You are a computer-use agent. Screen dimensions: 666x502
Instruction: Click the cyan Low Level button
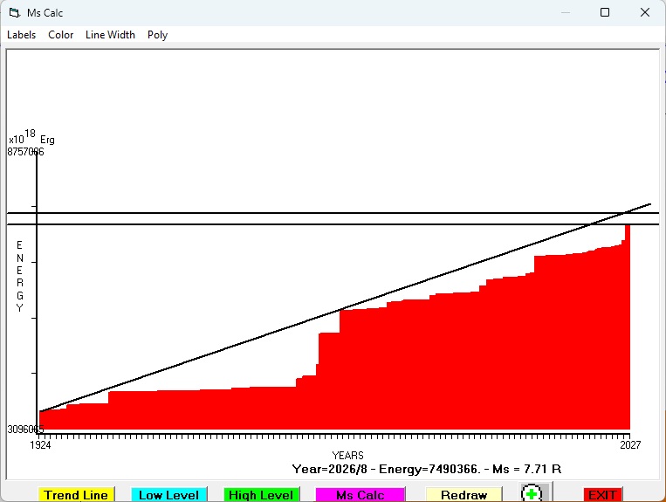(x=168, y=495)
